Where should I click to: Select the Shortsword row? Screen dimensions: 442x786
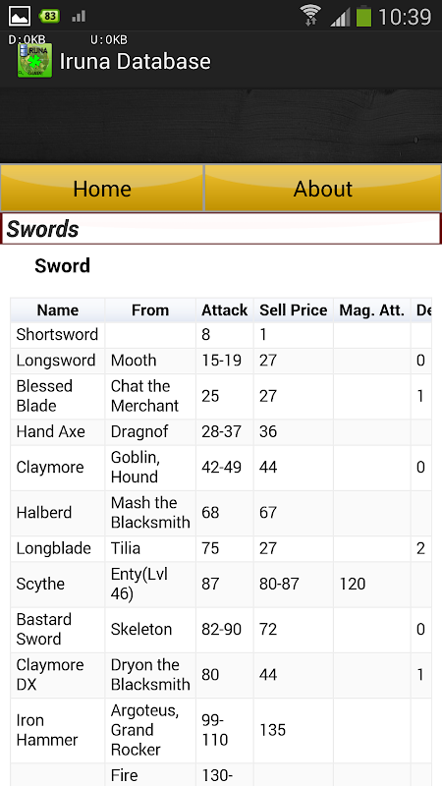(221, 335)
